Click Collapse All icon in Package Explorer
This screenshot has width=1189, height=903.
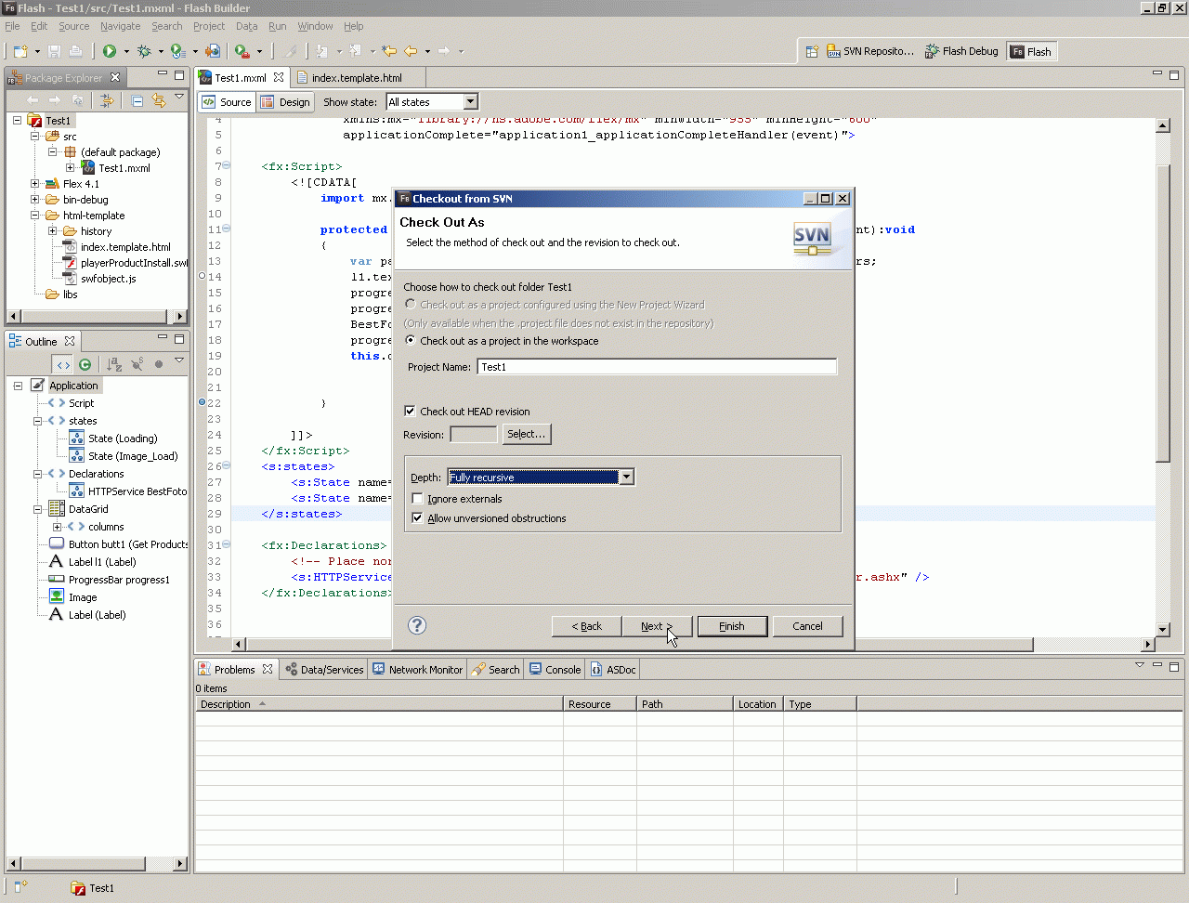(137, 100)
